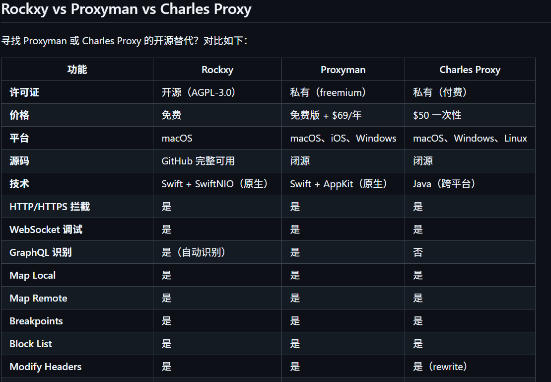The image size is (551, 382).
Task: Click the 'macOS、iOS、Windows' platform cell
Action: pyautogui.click(x=343, y=138)
